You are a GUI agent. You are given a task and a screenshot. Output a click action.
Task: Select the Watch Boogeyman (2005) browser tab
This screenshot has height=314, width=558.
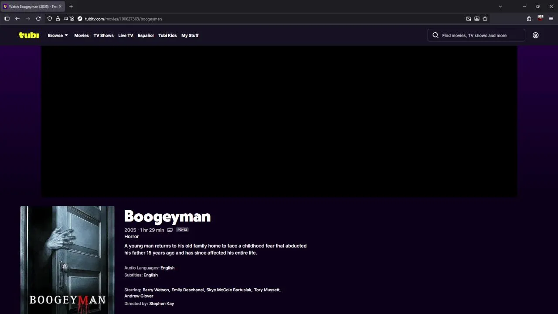(33, 7)
